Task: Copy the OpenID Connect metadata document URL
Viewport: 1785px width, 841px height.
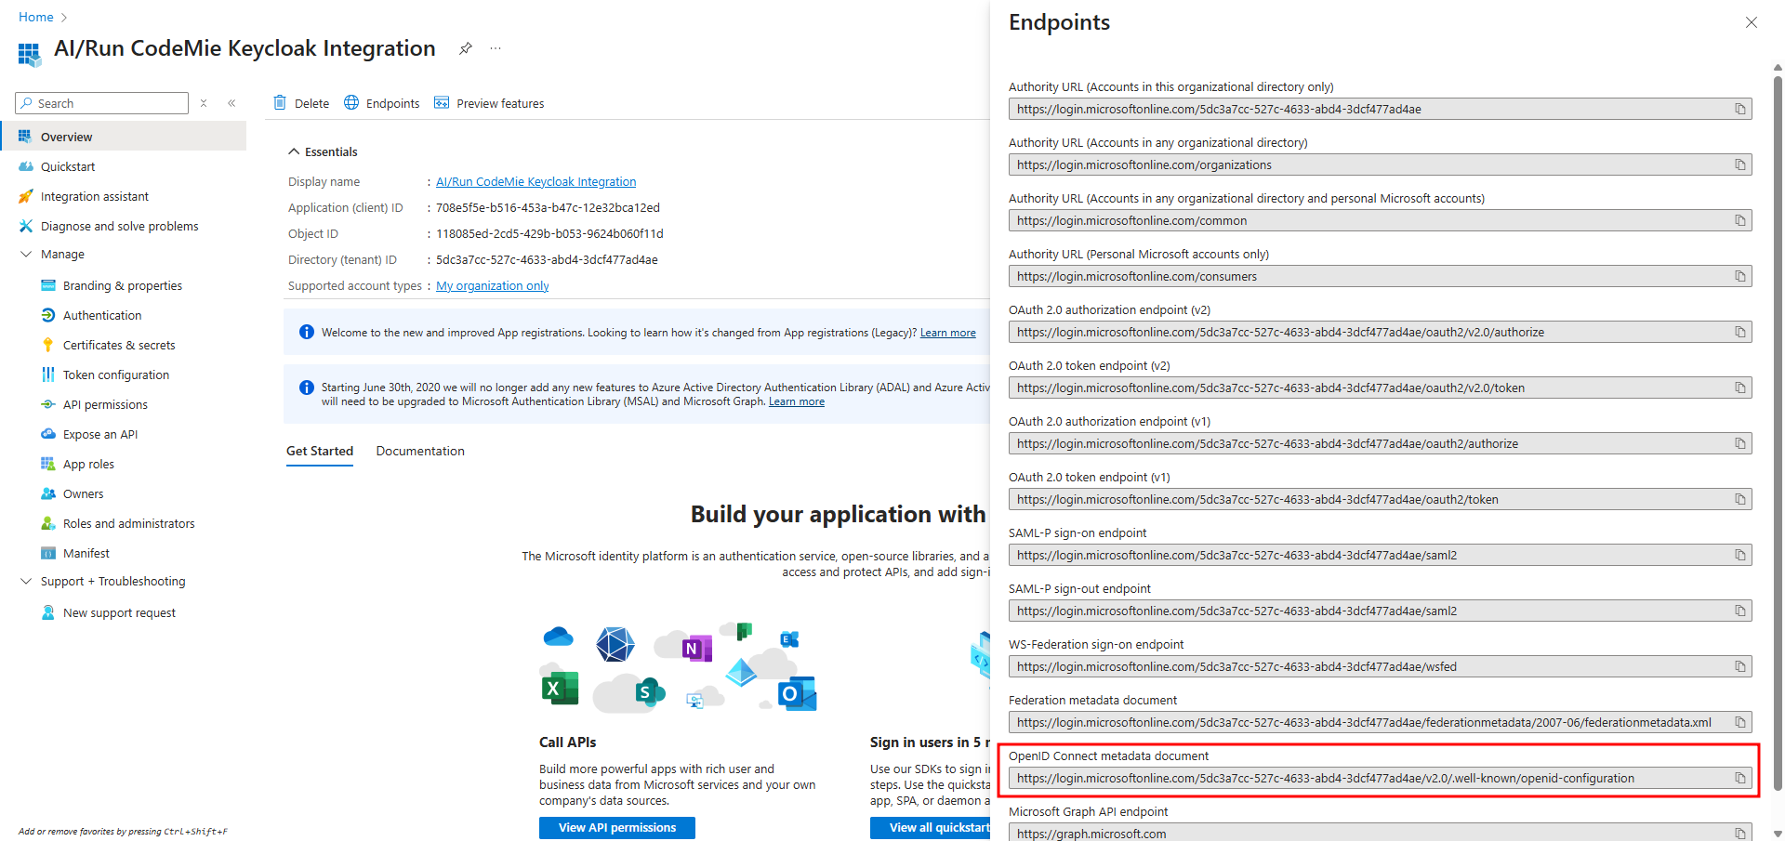Action: 1739,779
